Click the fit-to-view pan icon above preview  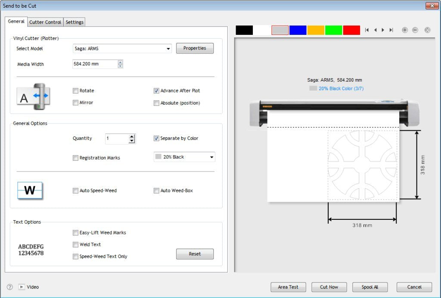pos(427,30)
